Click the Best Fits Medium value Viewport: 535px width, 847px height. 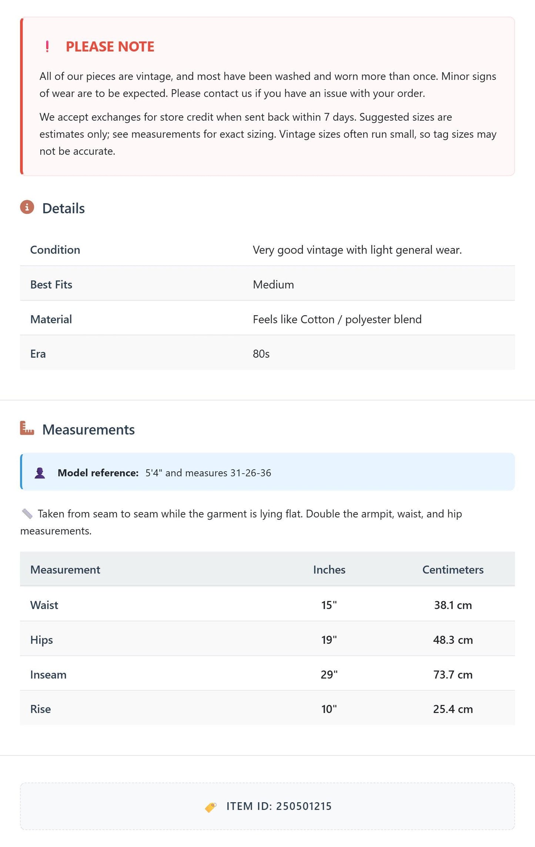coord(273,285)
